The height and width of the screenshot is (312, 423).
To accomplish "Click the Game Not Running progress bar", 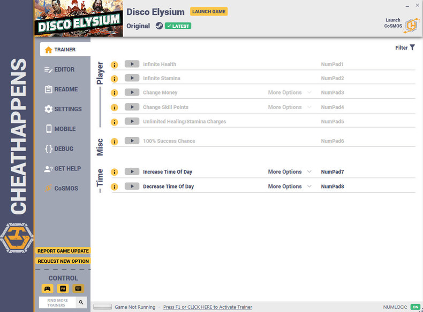I will 102,307.
